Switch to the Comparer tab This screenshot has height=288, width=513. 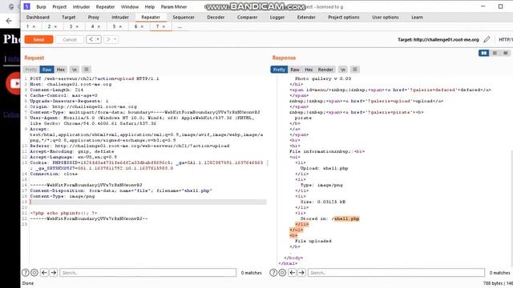tap(247, 17)
